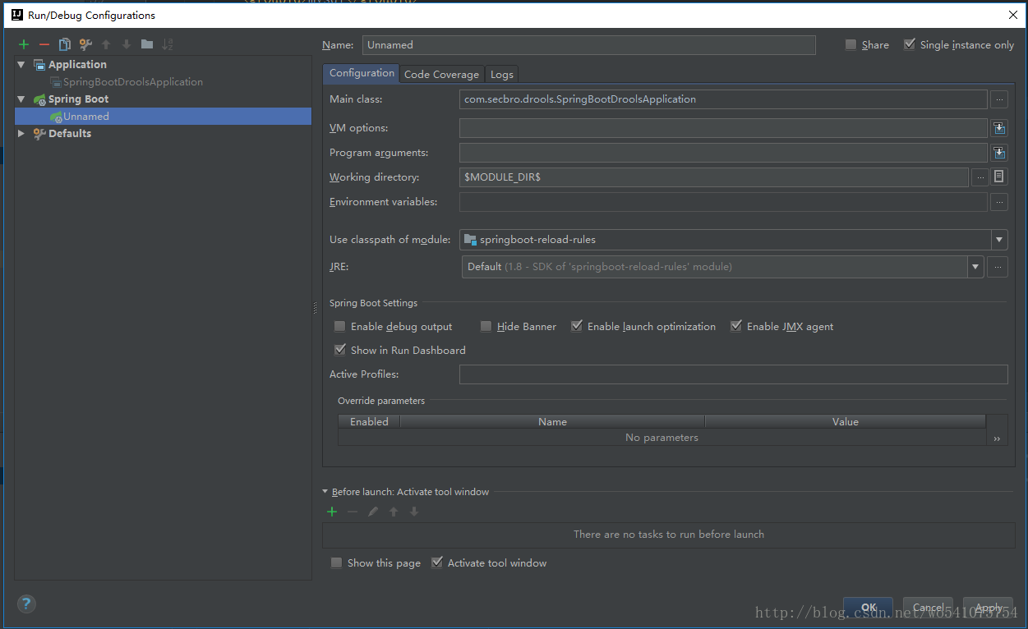Select SpringBootDroolsApplication in the tree
Viewport: 1028px width, 629px height.
pos(132,82)
